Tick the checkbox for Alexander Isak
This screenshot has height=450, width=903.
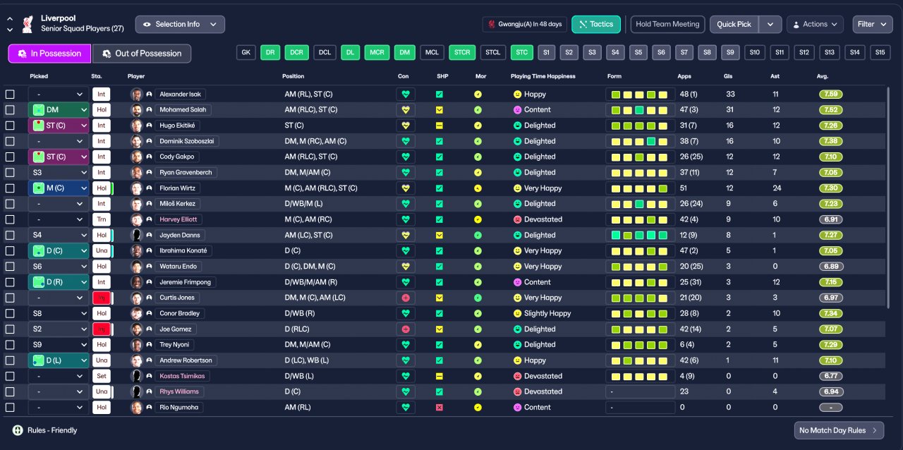click(x=10, y=95)
